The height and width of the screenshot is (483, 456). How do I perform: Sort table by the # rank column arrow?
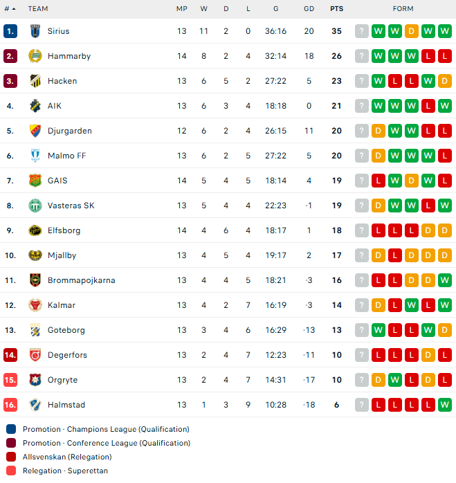tap(14, 9)
